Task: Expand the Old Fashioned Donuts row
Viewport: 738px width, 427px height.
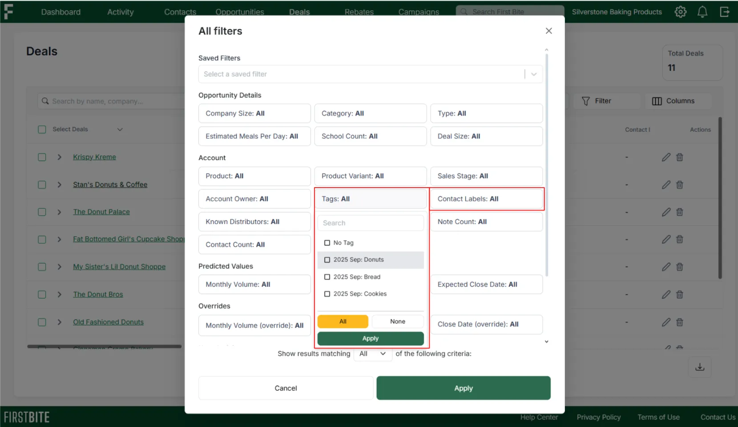Action: coord(59,322)
